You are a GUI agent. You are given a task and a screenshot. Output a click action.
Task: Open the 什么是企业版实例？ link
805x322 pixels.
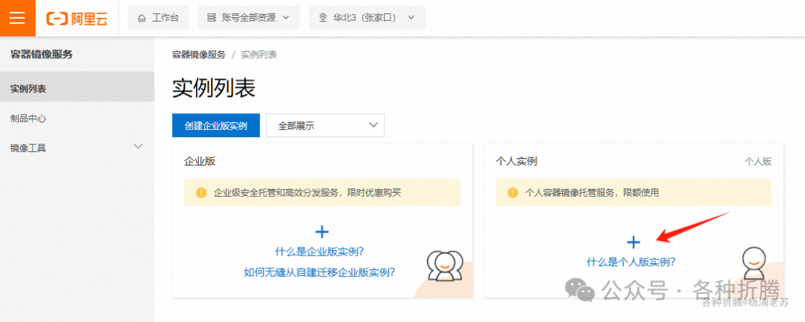[x=320, y=252]
